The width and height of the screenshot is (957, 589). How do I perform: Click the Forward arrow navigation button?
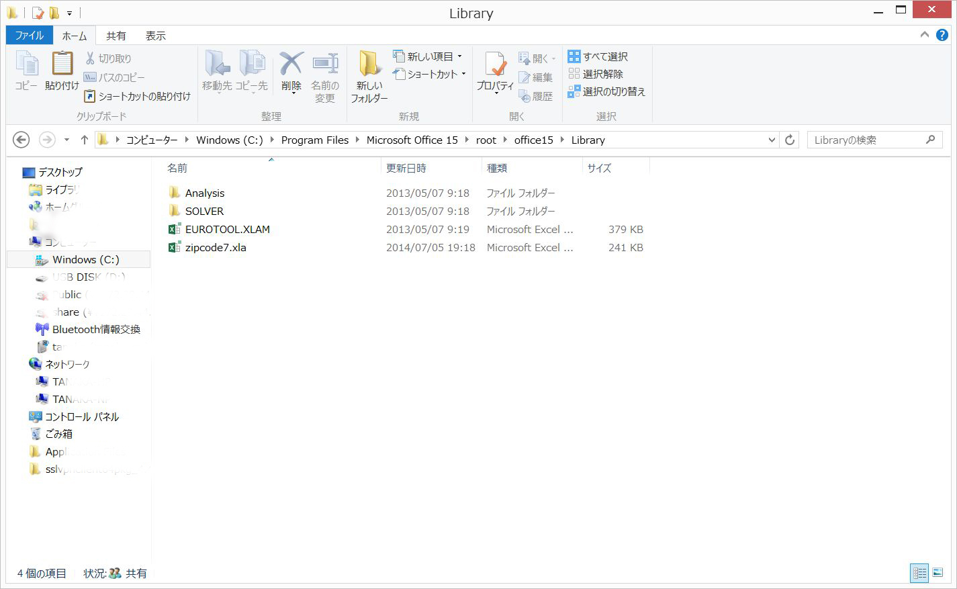click(x=47, y=140)
